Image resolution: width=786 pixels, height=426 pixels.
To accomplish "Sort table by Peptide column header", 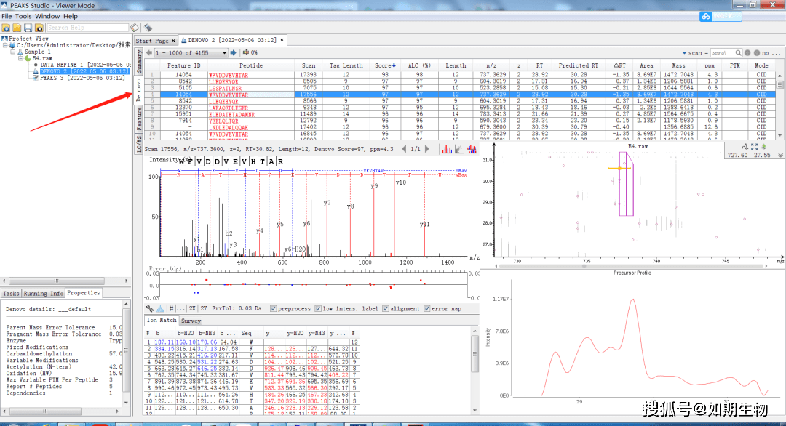I will click(251, 65).
